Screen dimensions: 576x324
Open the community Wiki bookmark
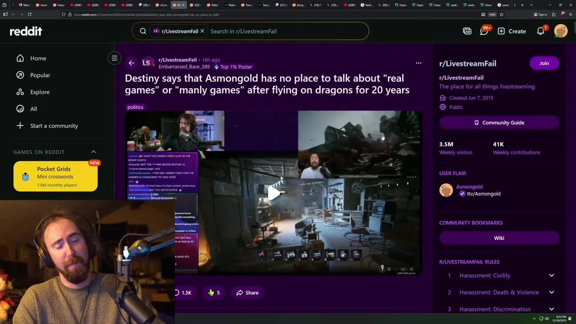499,238
